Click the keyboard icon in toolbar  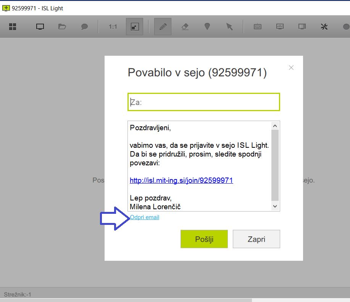click(258, 27)
